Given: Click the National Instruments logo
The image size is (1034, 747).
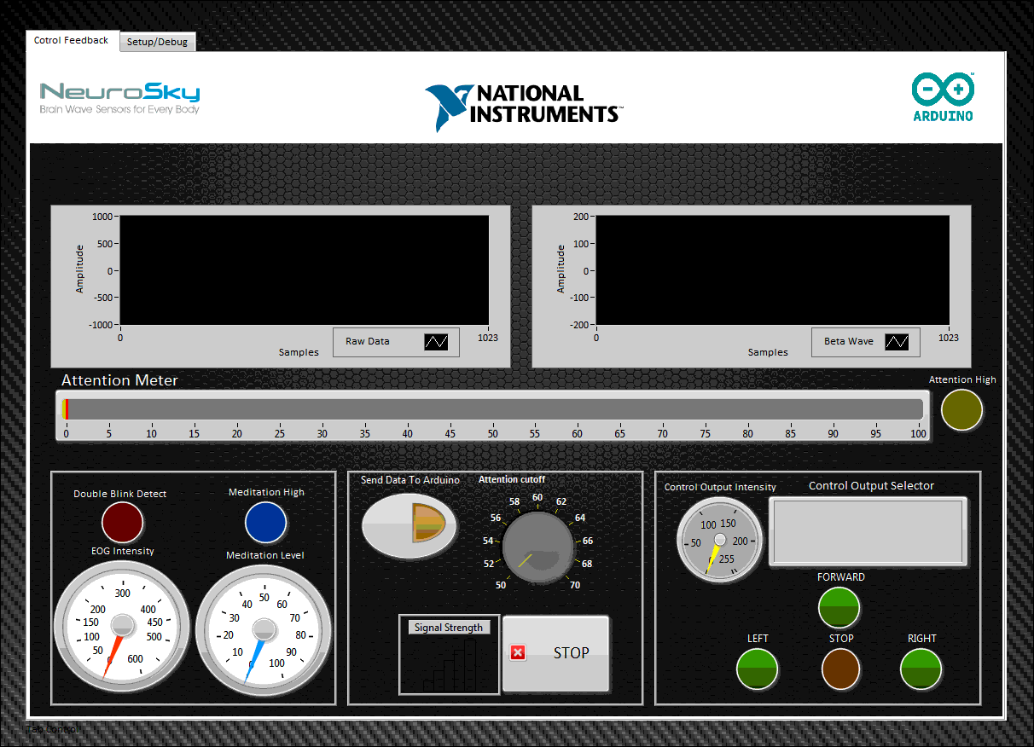Looking at the screenshot, I should [x=524, y=106].
